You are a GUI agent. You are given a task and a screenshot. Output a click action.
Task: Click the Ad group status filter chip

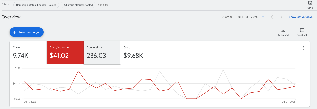pyautogui.click(x=78, y=5)
